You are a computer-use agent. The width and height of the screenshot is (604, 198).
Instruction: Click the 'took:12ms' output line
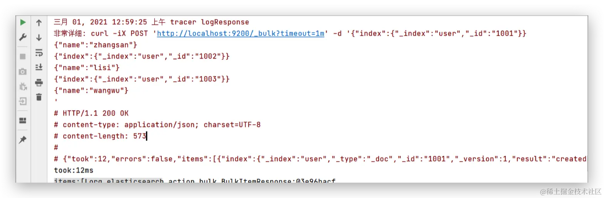point(74,170)
